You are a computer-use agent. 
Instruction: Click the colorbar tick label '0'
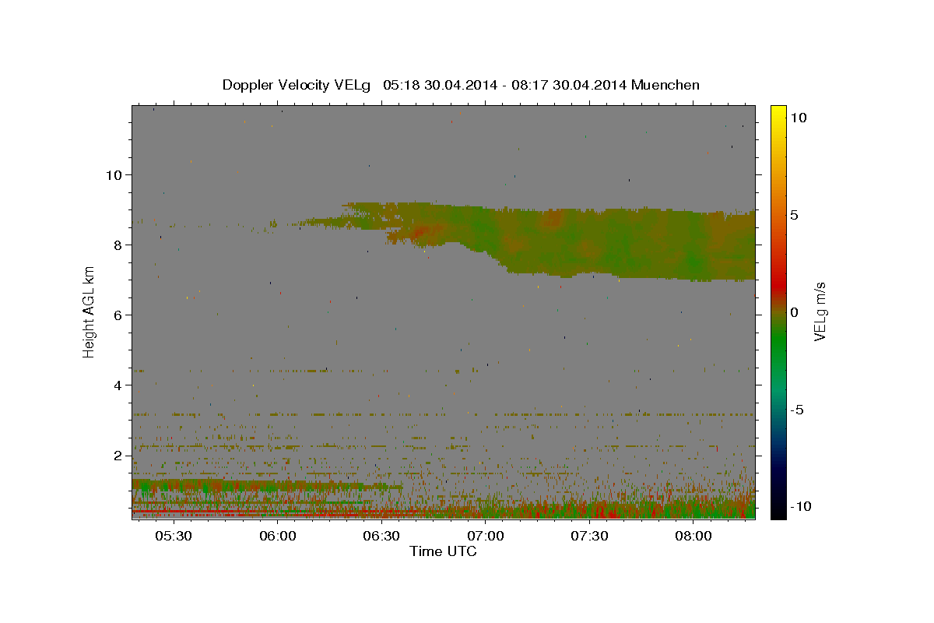(794, 312)
